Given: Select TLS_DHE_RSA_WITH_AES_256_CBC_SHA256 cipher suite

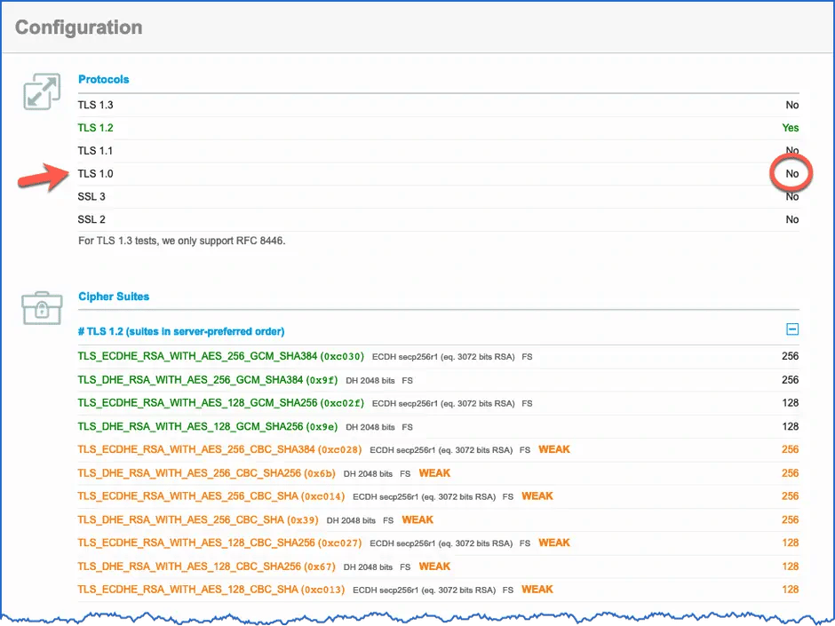Looking at the screenshot, I should click(x=206, y=473).
